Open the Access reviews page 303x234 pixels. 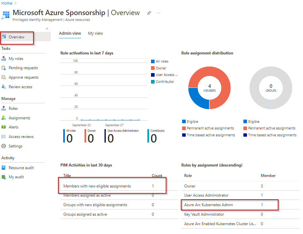point(21,137)
